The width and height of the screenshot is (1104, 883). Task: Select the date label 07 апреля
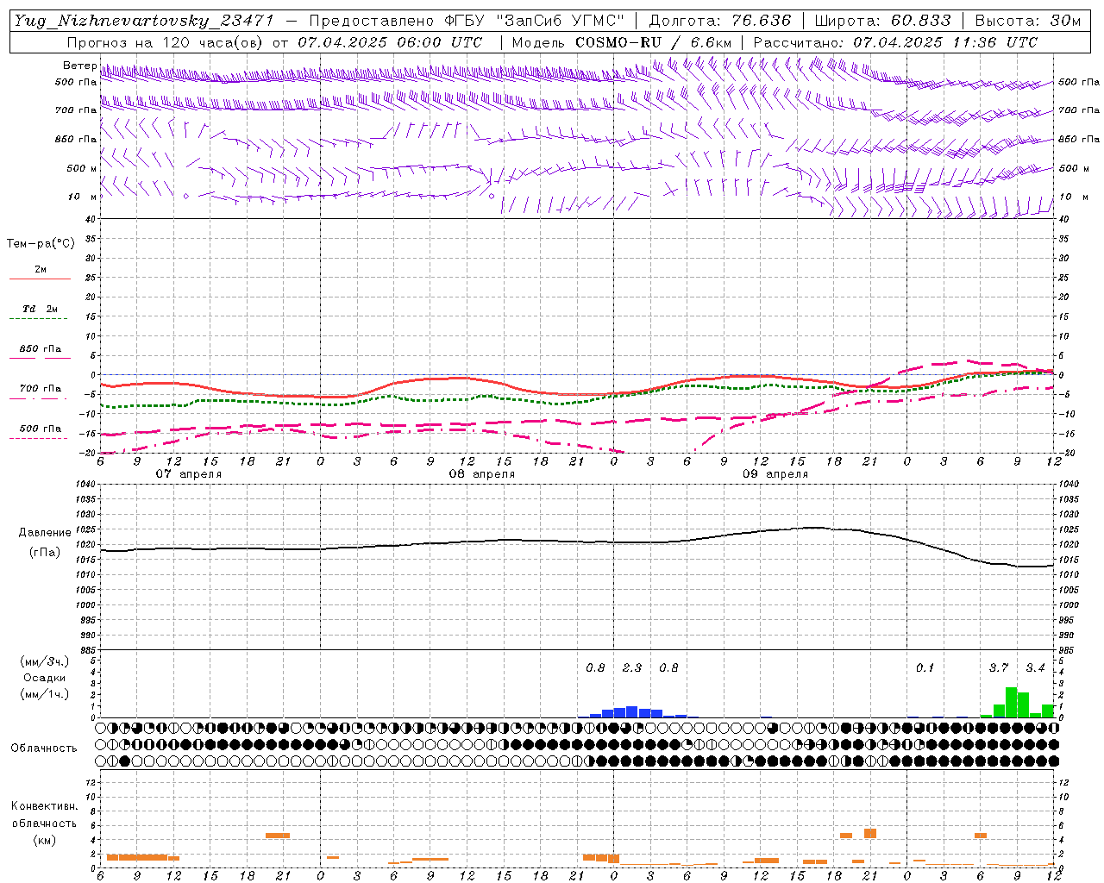coord(188,474)
